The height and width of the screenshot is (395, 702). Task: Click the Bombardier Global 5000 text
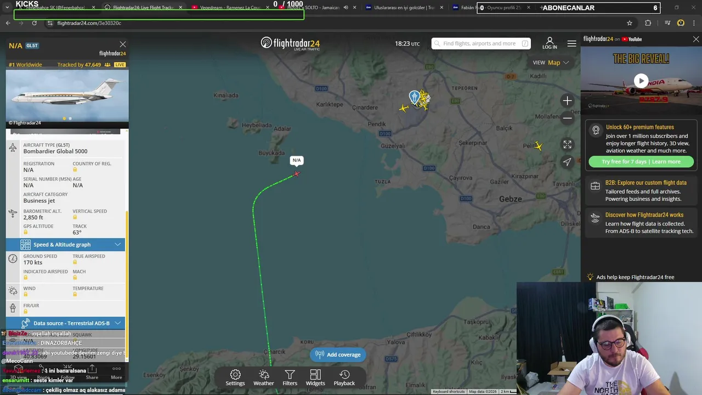pyautogui.click(x=55, y=151)
